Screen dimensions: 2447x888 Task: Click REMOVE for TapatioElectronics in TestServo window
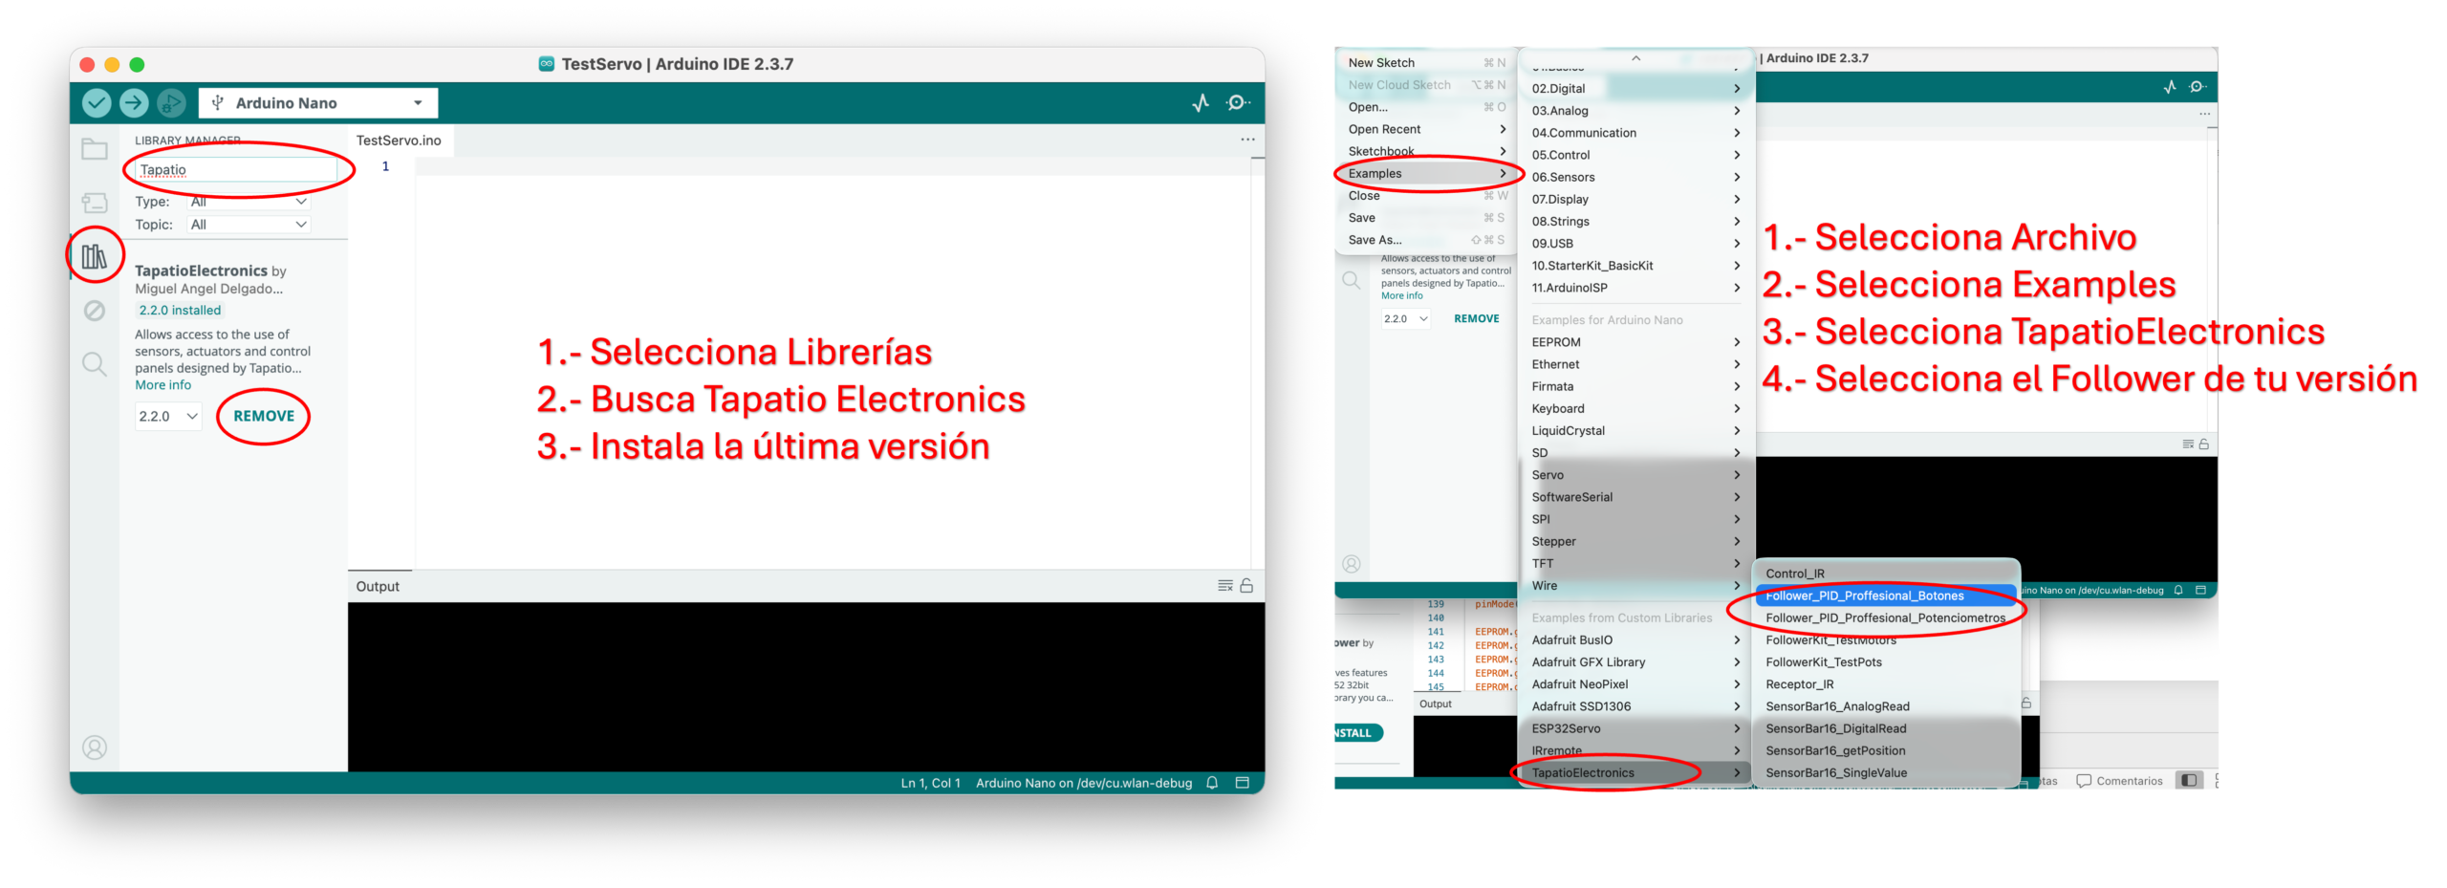coord(264,416)
